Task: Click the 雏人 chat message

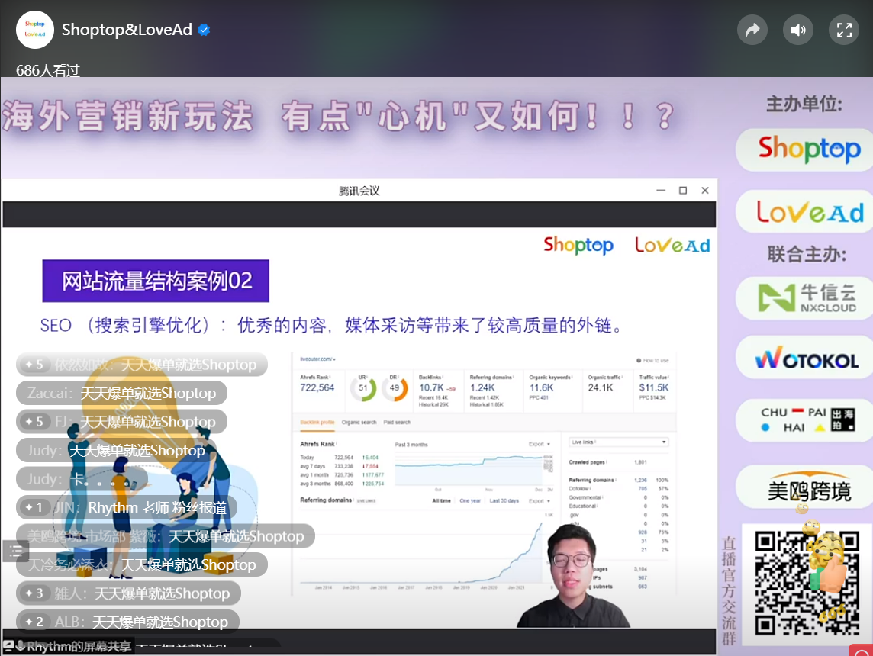Action: 128,593
